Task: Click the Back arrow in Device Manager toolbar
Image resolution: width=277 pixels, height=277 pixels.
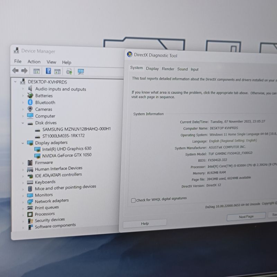Action: (x=16, y=71)
